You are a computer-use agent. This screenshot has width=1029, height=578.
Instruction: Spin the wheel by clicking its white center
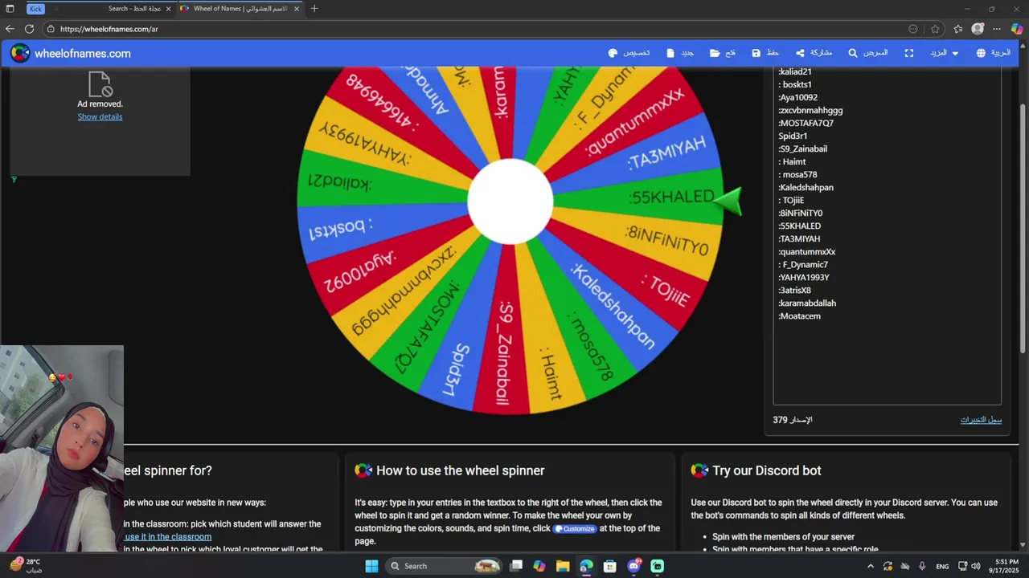tap(510, 201)
